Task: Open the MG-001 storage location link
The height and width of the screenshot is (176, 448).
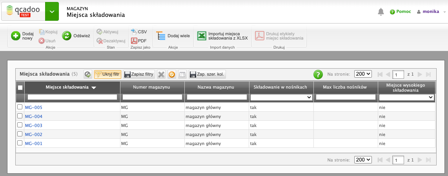Action: coord(34,143)
